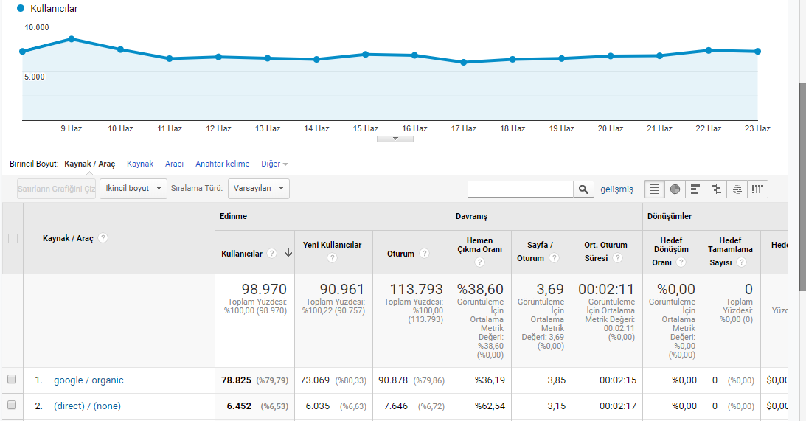
Task: Open the Varsayılan sort type dropdown
Action: click(259, 188)
